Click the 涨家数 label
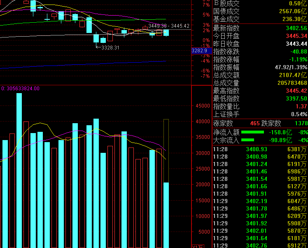The width and height of the screenshot is (308, 248). pyautogui.click(x=223, y=124)
